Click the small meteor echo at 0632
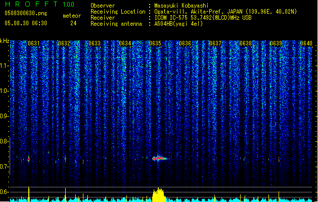The image size is (318, 202). coord(65,159)
